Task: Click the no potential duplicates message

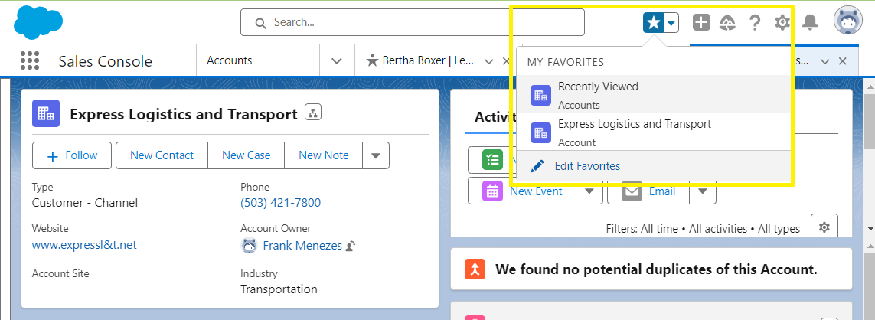Action: [656, 269]
